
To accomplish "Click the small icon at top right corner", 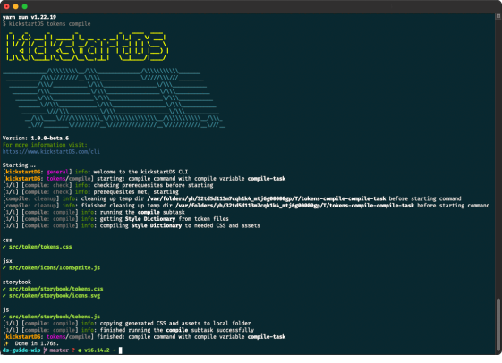I will [x=498, y=16].
